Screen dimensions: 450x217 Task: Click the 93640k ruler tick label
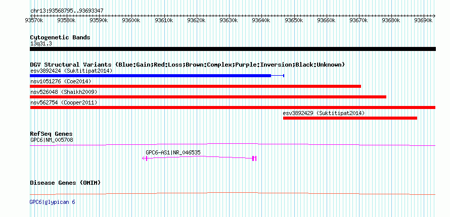[x=261, y=20]
